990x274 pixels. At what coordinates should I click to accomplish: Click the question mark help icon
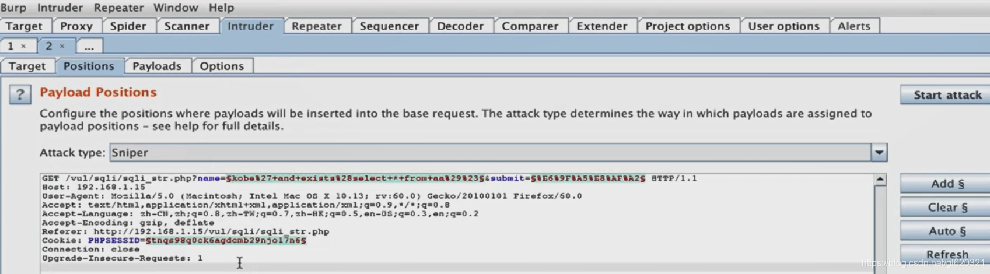point(20,94)
